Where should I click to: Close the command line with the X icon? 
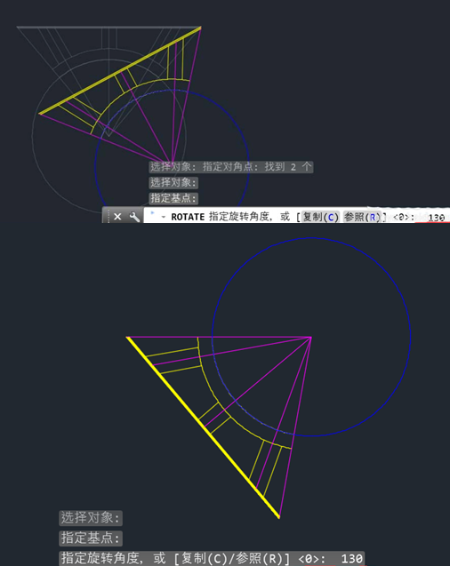pyautogui.click(x=117, y=217)
